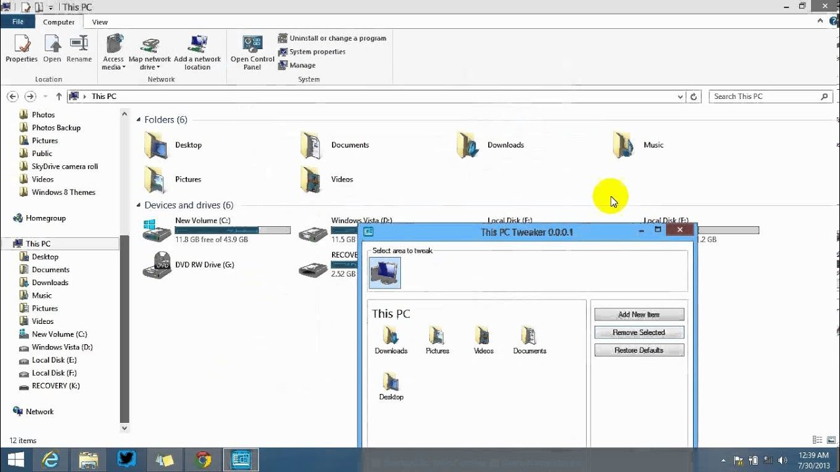Image resolution: width=840 pixels, height=472 pixels.
Task: Click Add a network location
Action: click(197, 52)
